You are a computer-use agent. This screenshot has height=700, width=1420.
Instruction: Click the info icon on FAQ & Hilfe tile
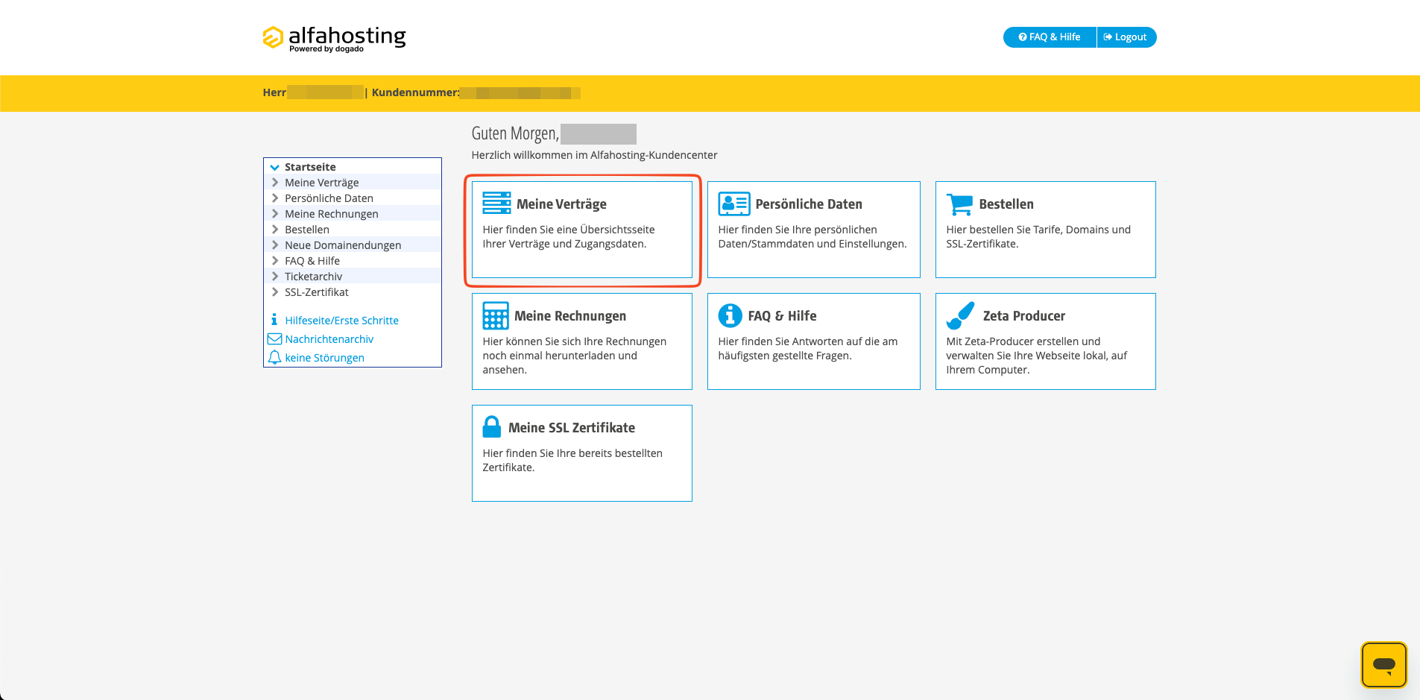(x=730, y=315)
